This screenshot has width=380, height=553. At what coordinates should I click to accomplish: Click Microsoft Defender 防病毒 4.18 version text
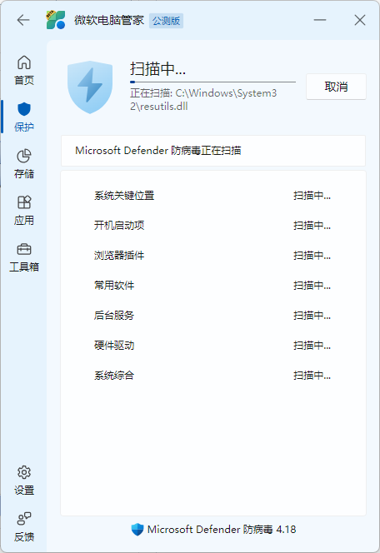point(222,530)
